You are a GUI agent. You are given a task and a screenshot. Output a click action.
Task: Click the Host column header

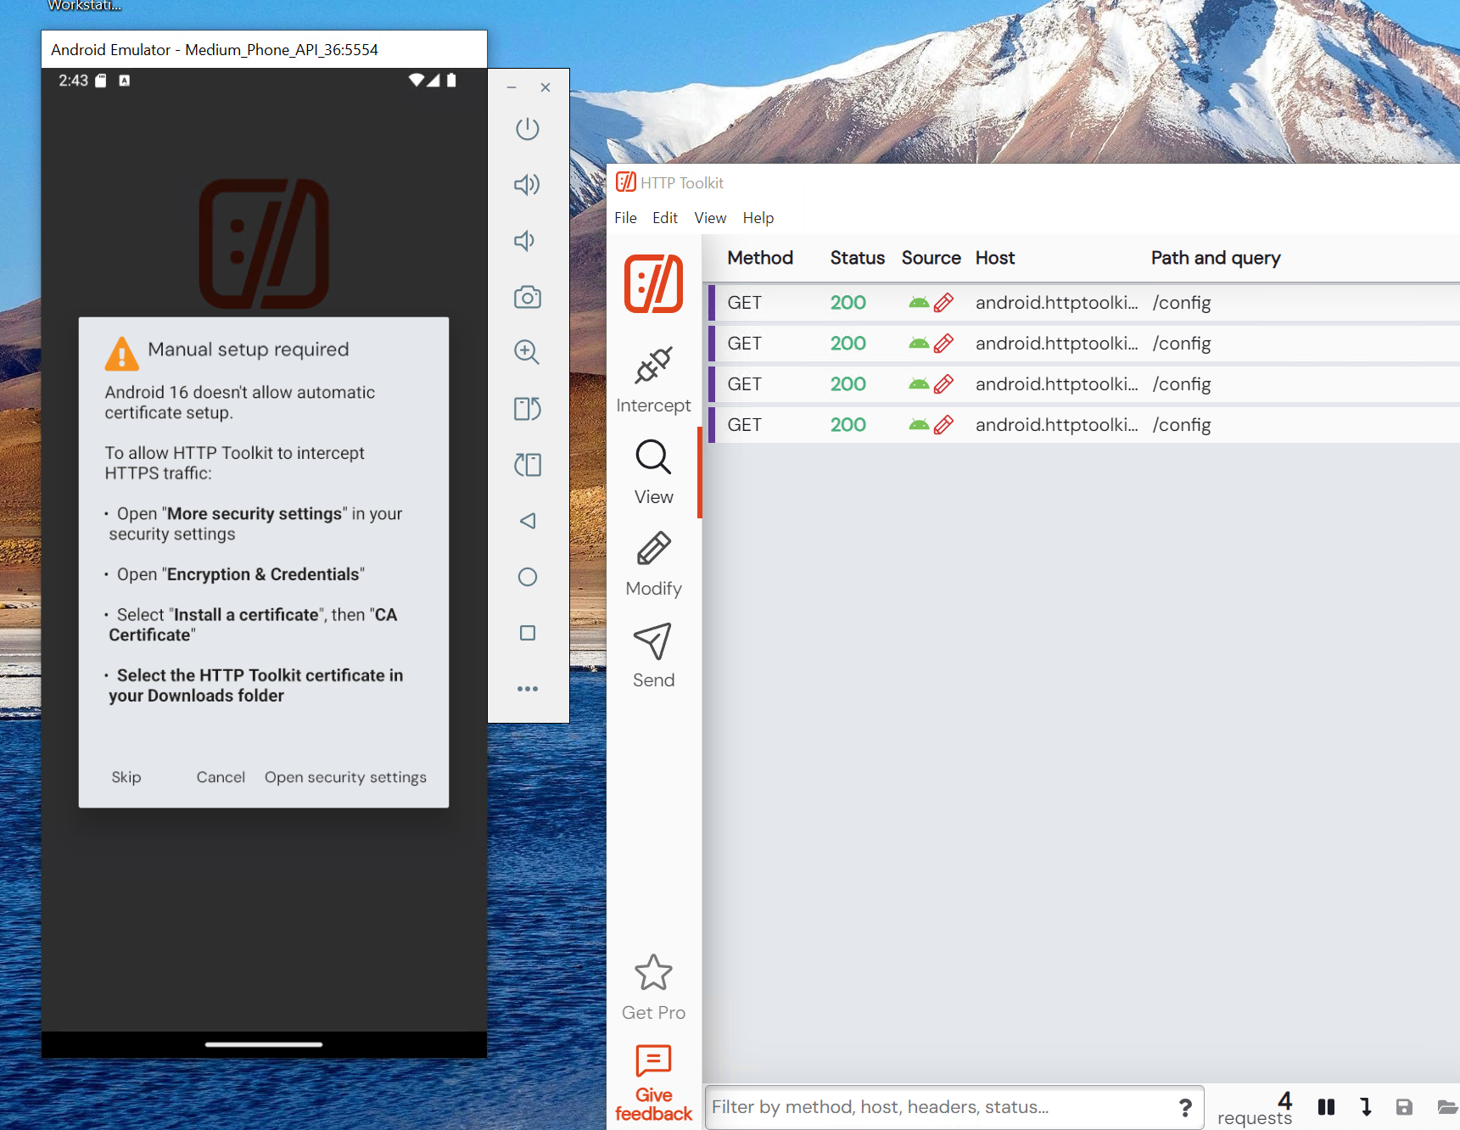pos(994,258)
